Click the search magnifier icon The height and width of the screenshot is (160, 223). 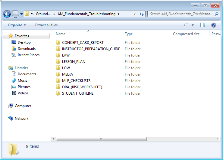[216, 14]
